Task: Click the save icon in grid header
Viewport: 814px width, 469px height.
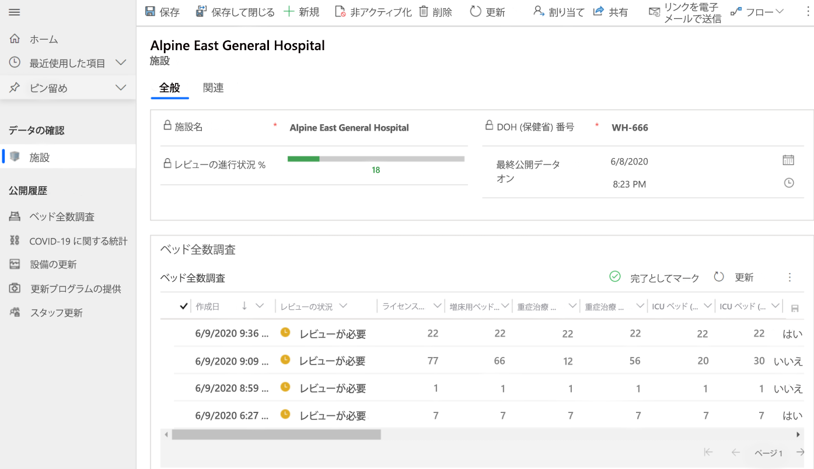Action: 794,308
